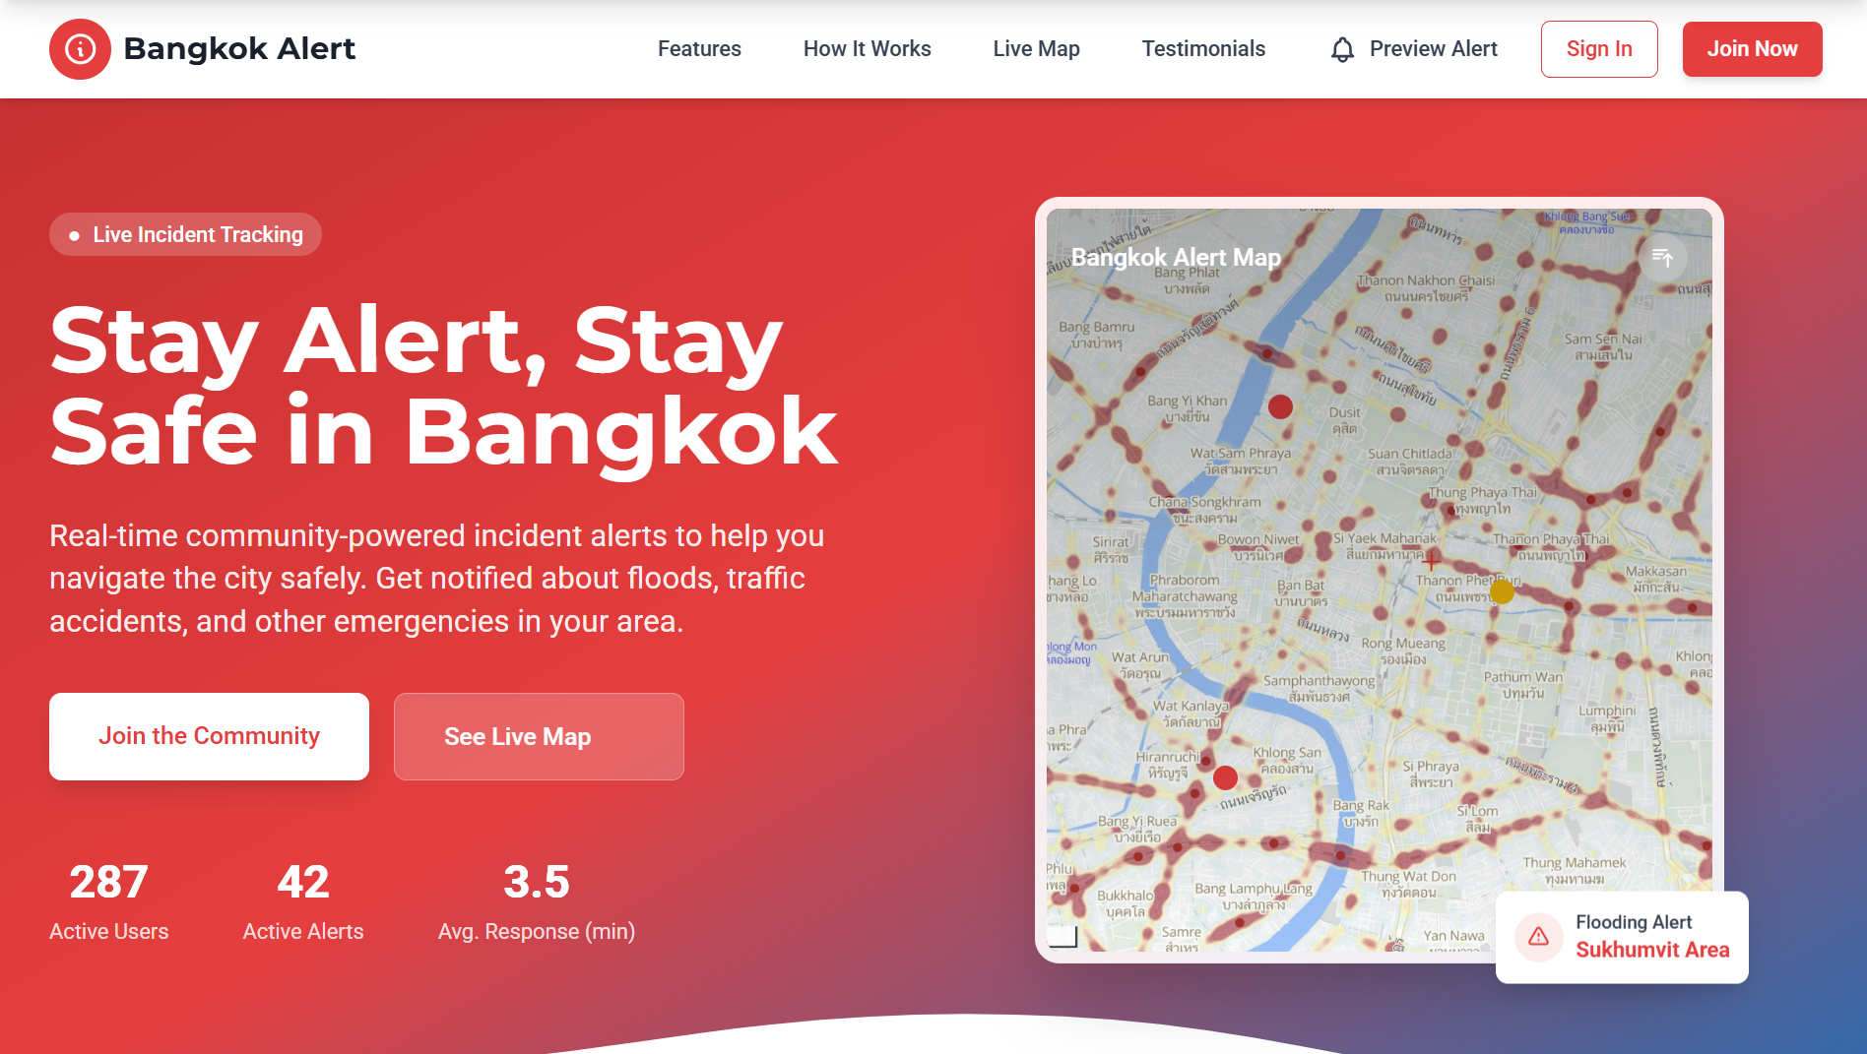Click the See Live Map button

coord(539,736)
